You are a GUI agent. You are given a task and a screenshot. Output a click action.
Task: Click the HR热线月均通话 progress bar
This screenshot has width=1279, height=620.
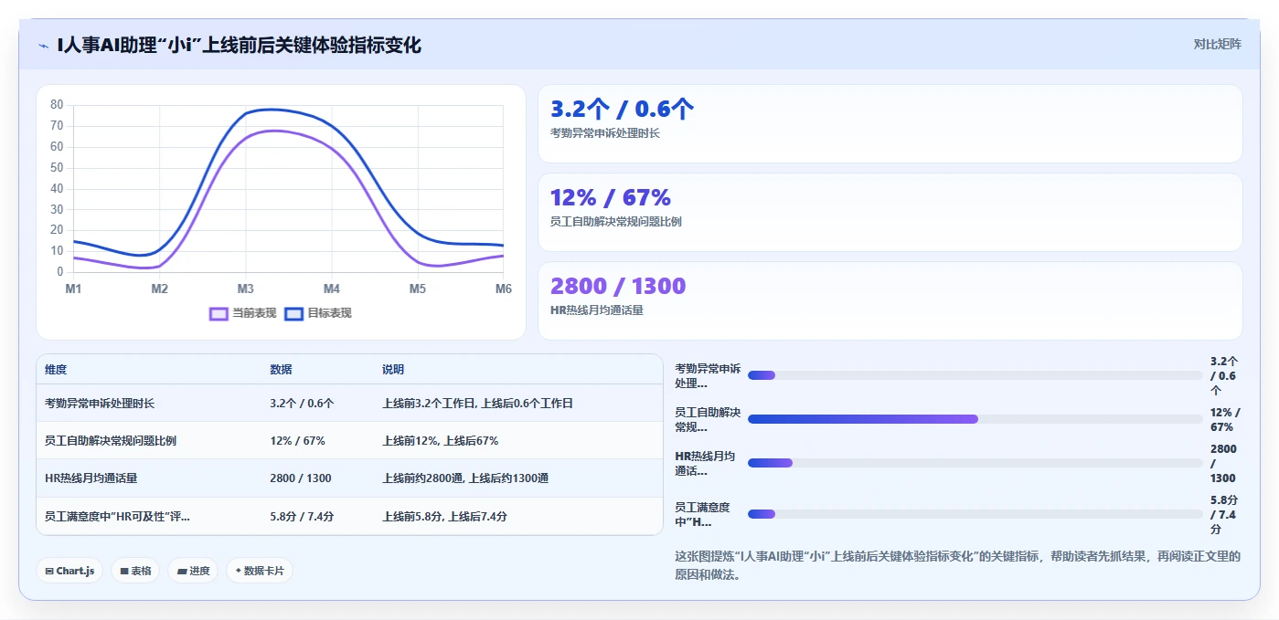975,463
